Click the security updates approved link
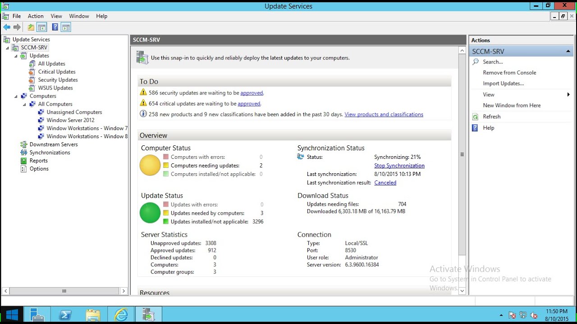The height and width of the screenshot is (324, 577). 252,93
